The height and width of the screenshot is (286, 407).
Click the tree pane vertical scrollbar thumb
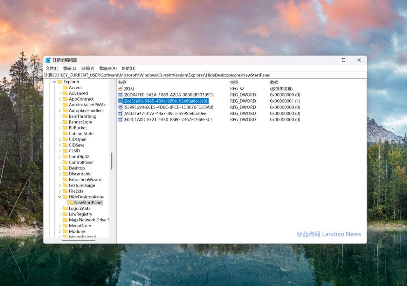tap(112, 161)
